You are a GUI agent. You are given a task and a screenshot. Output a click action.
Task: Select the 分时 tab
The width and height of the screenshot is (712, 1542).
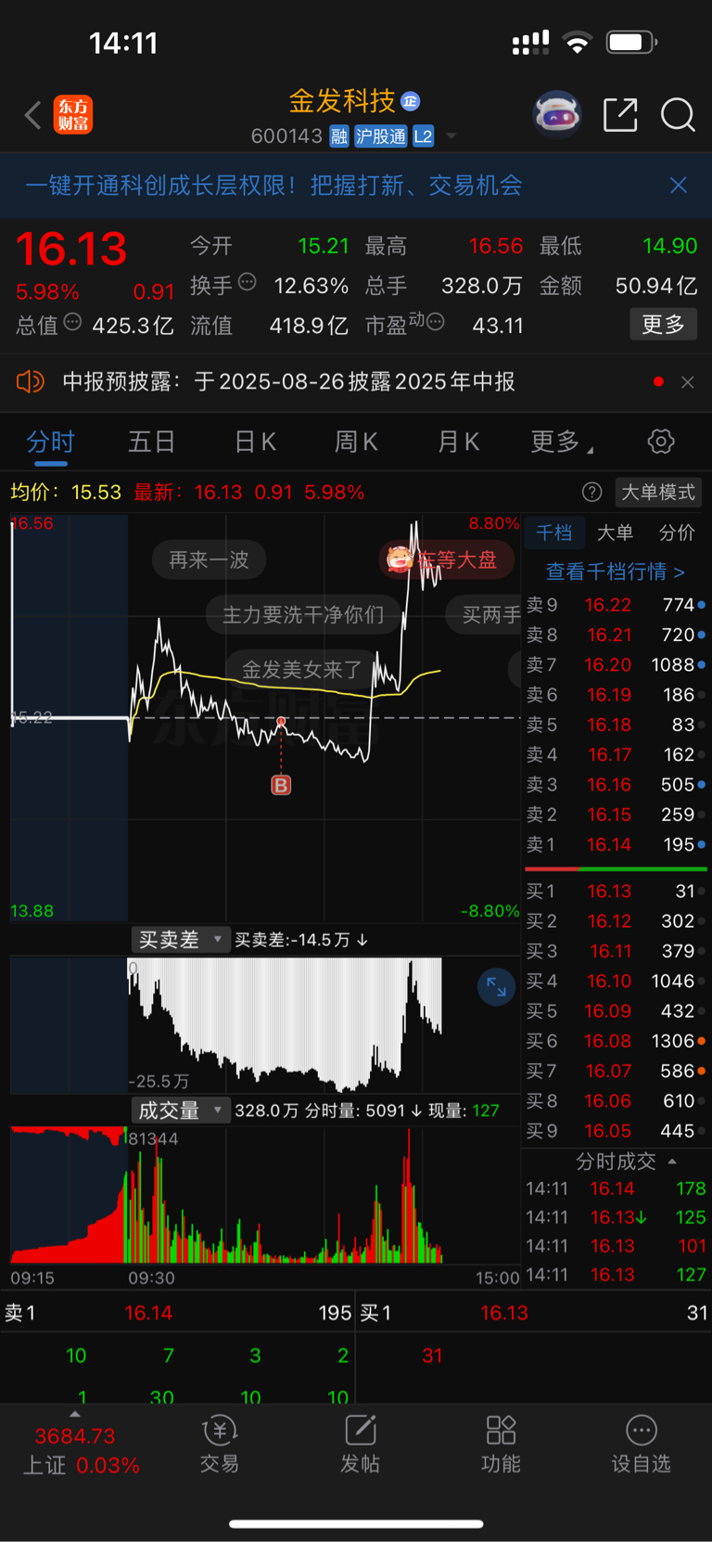pyautogui.click(x=50, y=443)
